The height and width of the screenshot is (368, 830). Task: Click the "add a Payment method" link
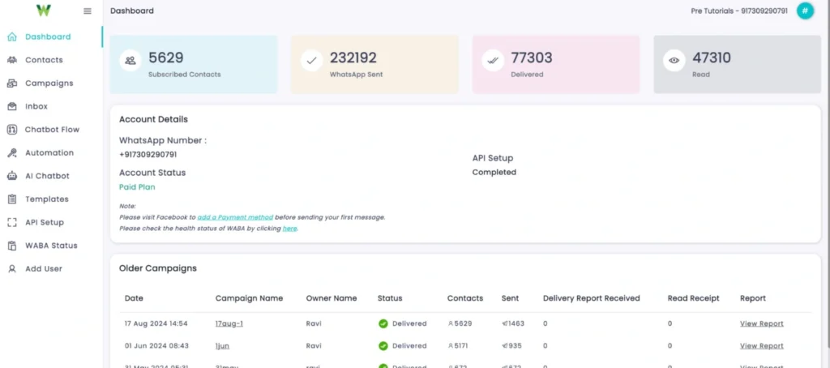235,217
